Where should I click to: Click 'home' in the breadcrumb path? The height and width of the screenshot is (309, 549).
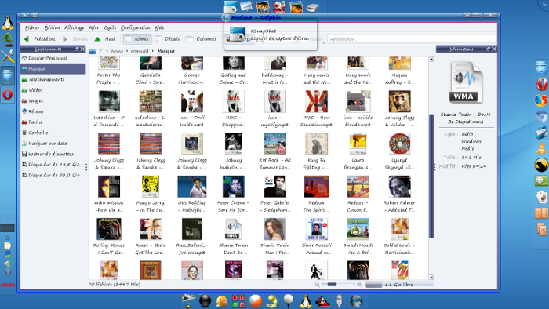pos(117,51)
